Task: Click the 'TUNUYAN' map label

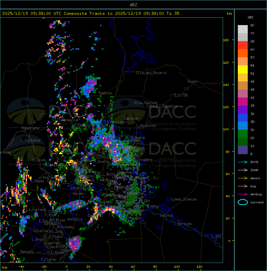Action: (x=68, y=250)
